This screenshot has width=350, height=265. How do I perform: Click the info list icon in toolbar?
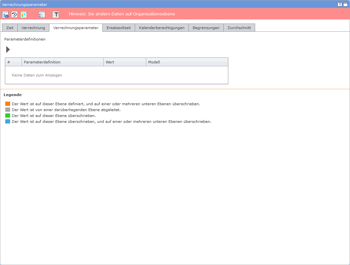tap(5, 14)
